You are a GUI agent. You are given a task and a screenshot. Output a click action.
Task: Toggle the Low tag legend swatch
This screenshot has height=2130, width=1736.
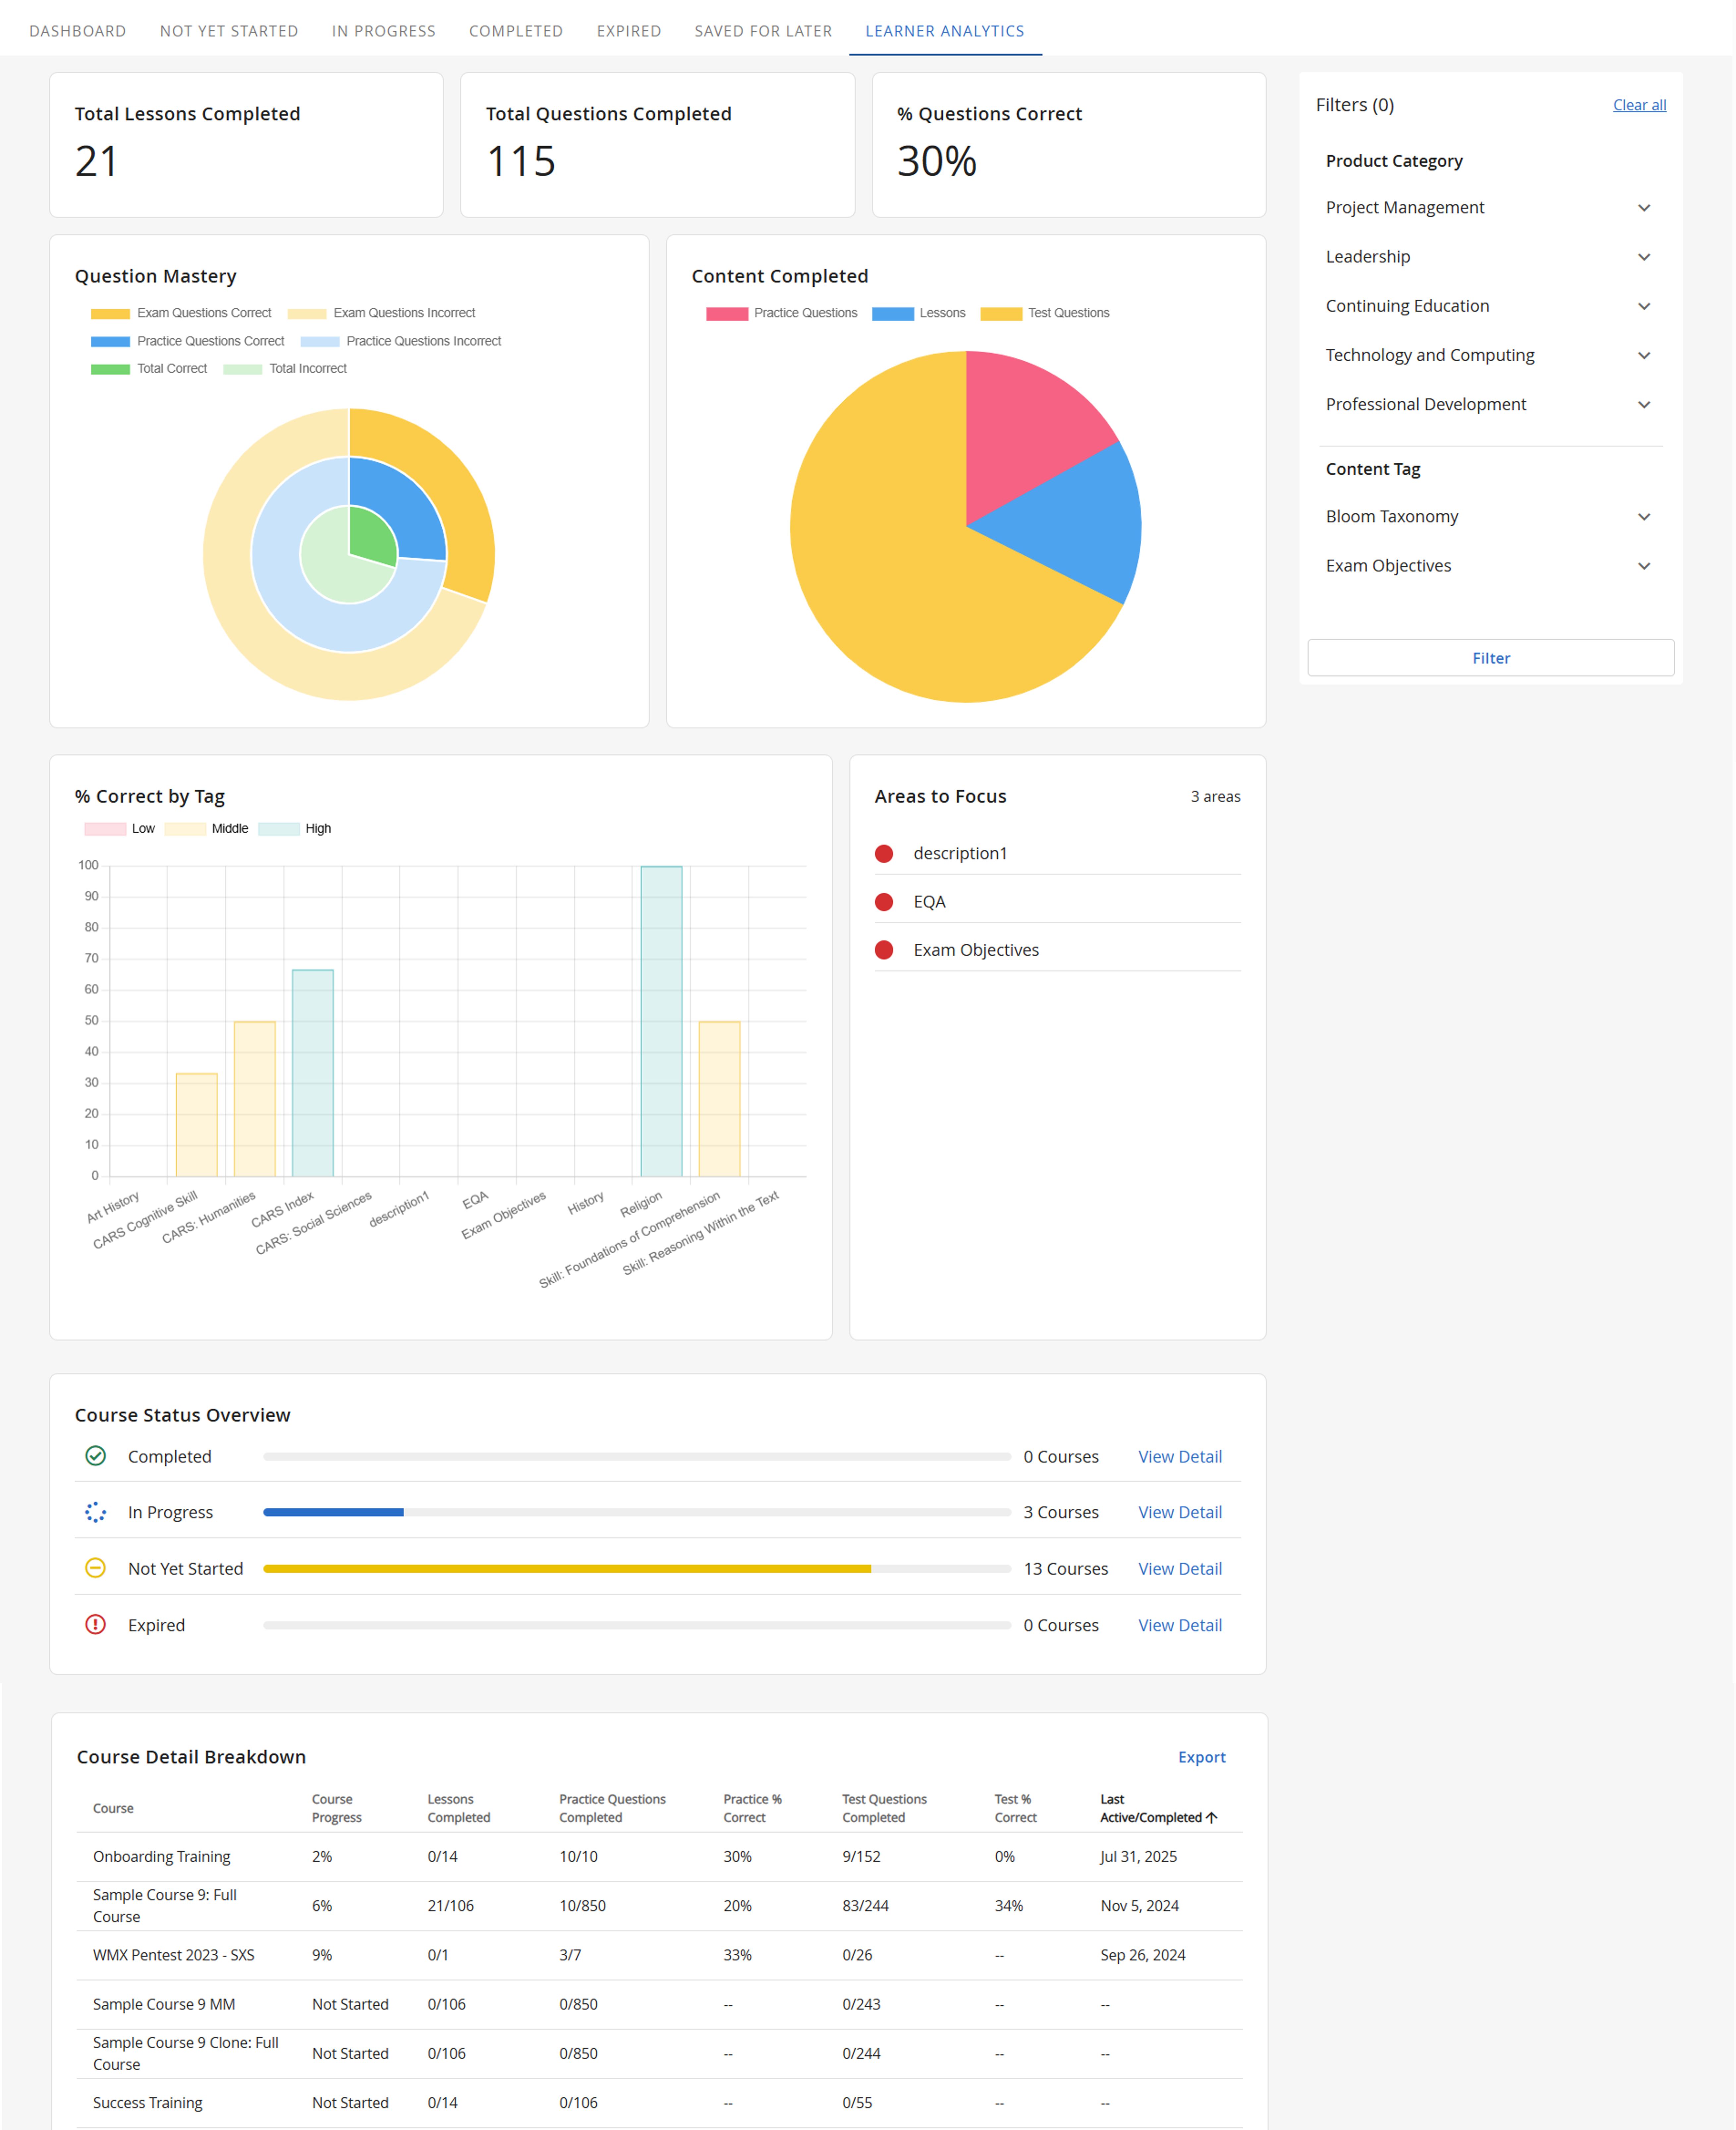point(105,828)
